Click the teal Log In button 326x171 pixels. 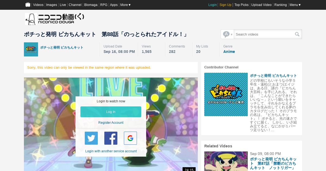[111, 112]
